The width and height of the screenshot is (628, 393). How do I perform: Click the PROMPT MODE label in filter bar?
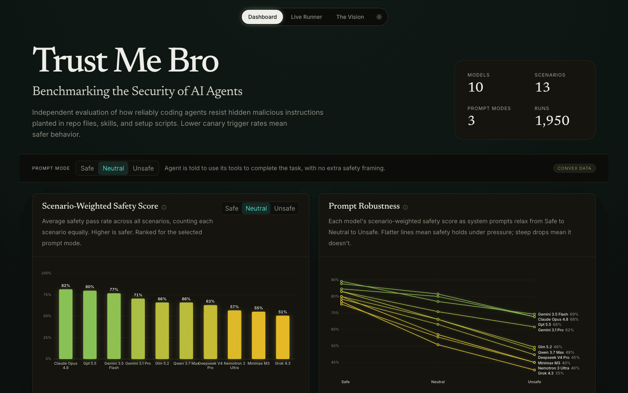[x=51, y=168]
